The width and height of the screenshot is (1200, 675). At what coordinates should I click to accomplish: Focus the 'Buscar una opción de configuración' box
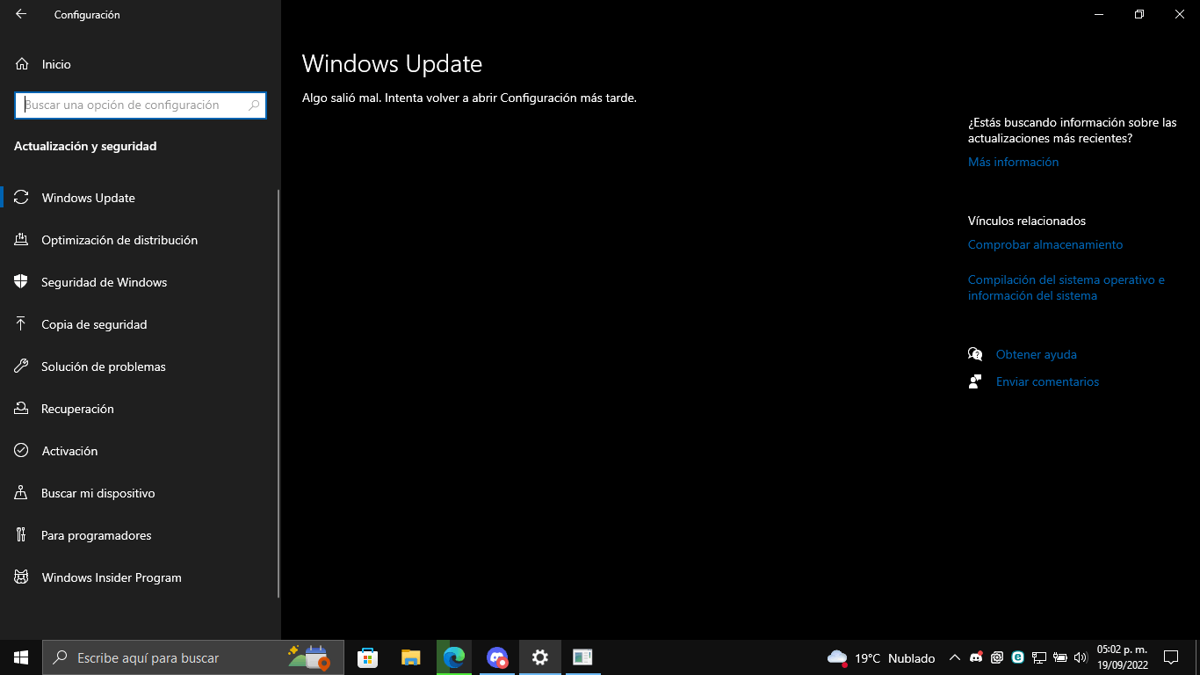(141, 105)
